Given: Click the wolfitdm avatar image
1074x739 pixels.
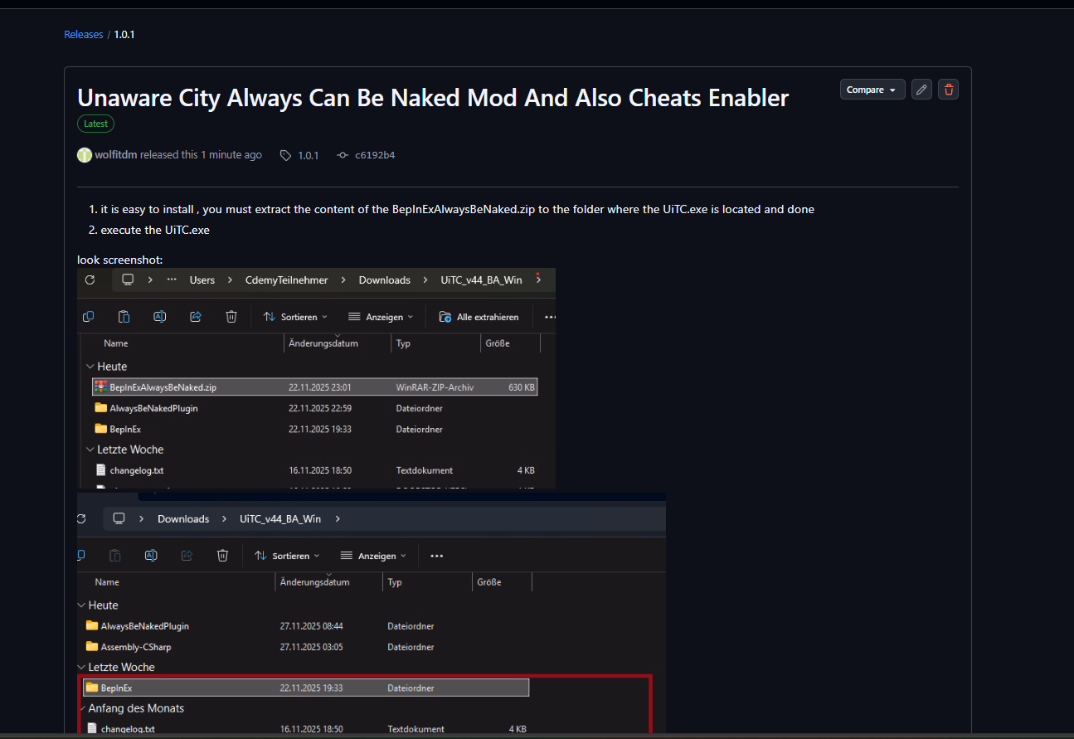Looking at the screenshot, I should pos(85,155).
